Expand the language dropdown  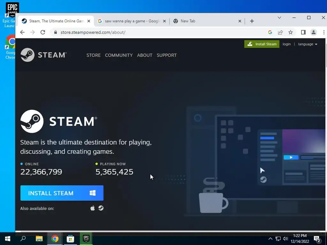tap(308, 44)
